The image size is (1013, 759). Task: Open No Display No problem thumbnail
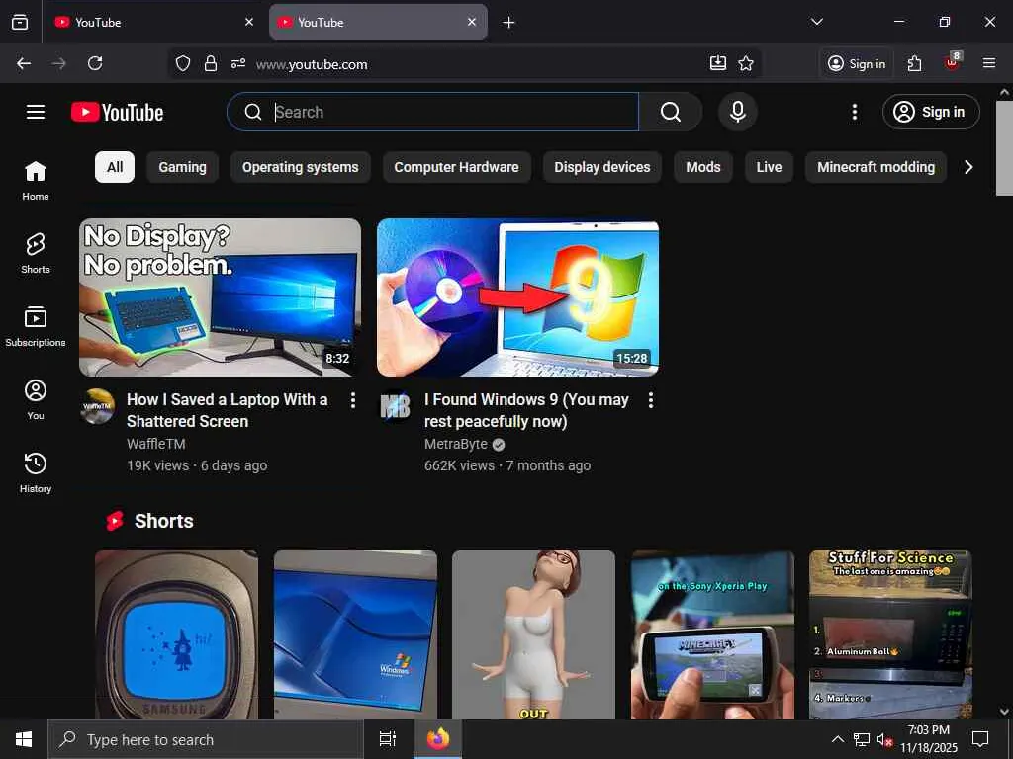coord(220,297)
